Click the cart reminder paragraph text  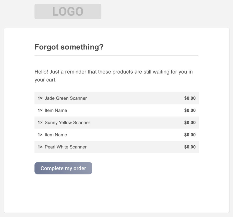(x=114, y=76)
